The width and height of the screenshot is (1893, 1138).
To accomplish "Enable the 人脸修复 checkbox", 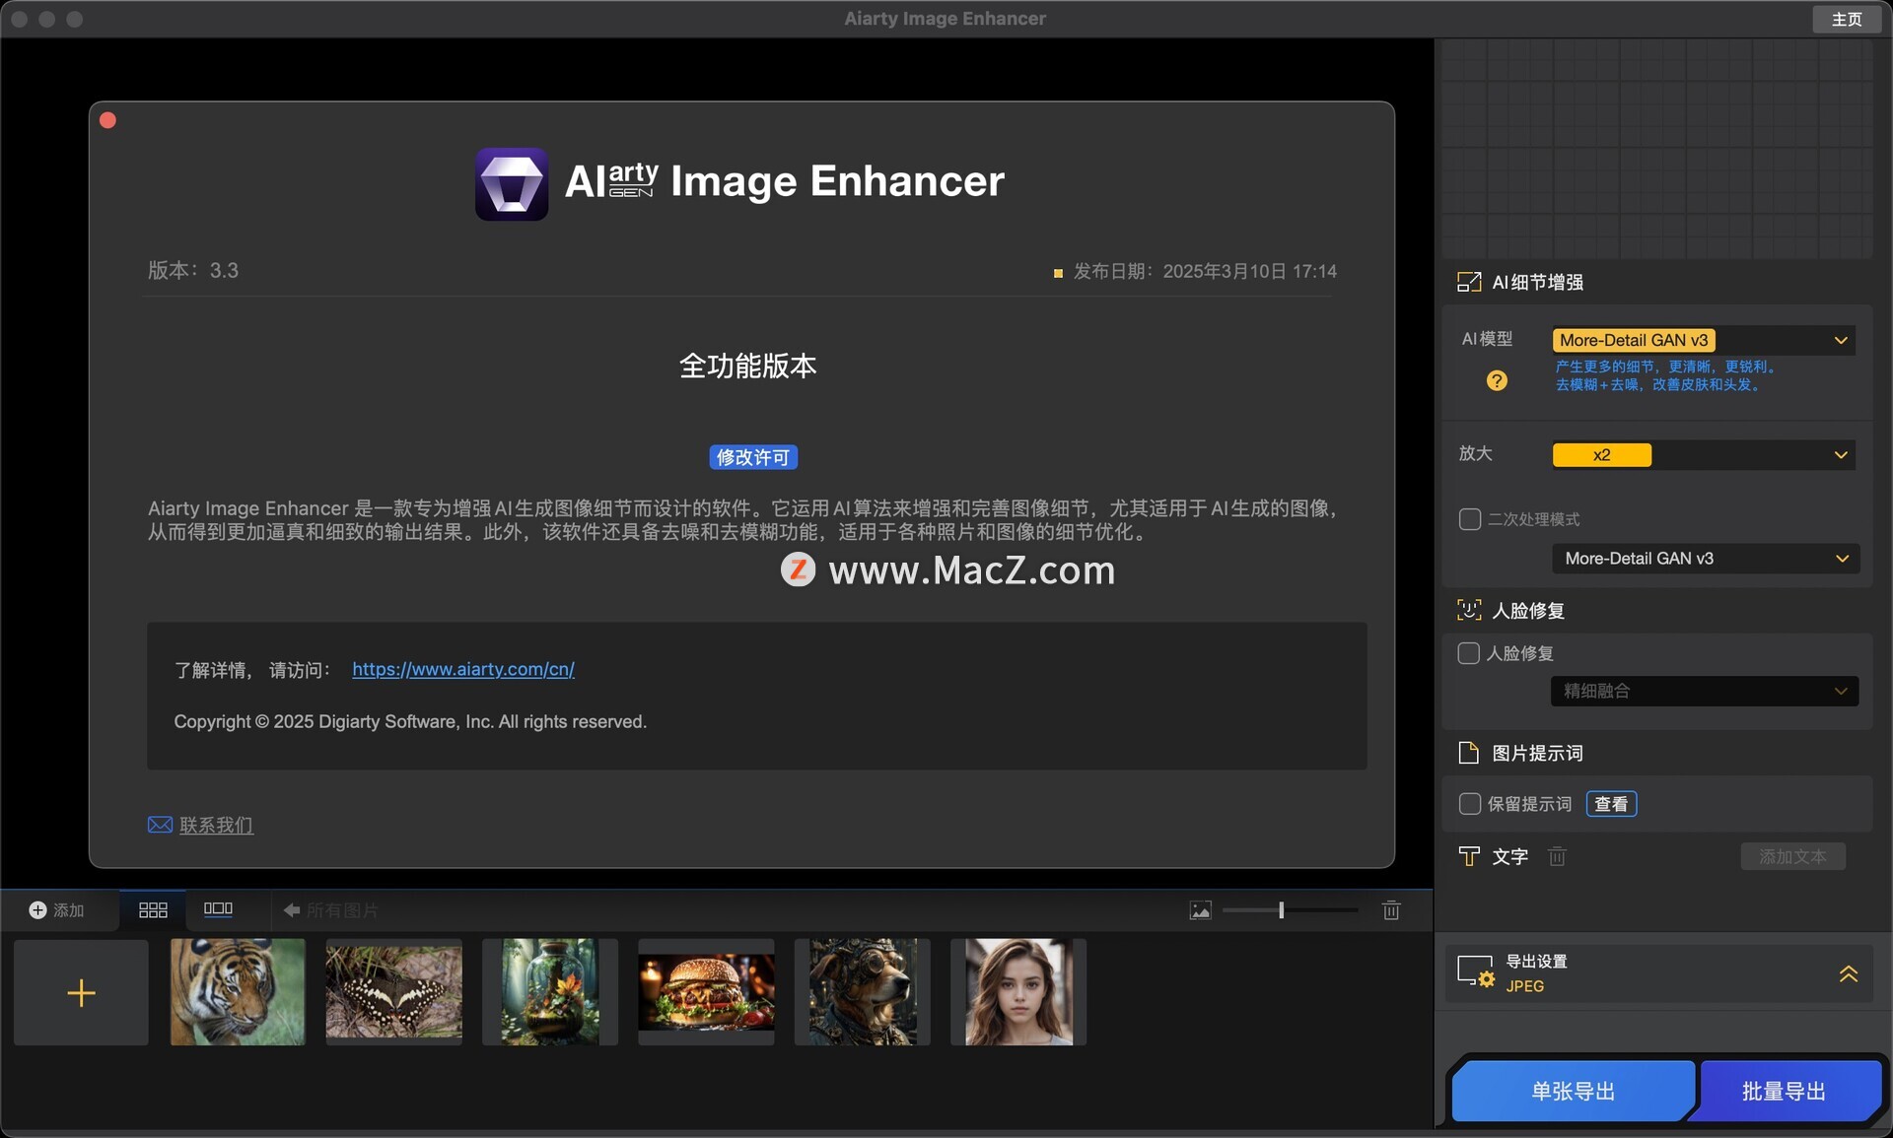I will click(x=1468, y=653).
